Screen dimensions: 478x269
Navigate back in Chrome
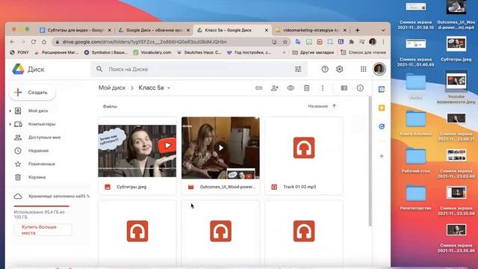point(12,42)
